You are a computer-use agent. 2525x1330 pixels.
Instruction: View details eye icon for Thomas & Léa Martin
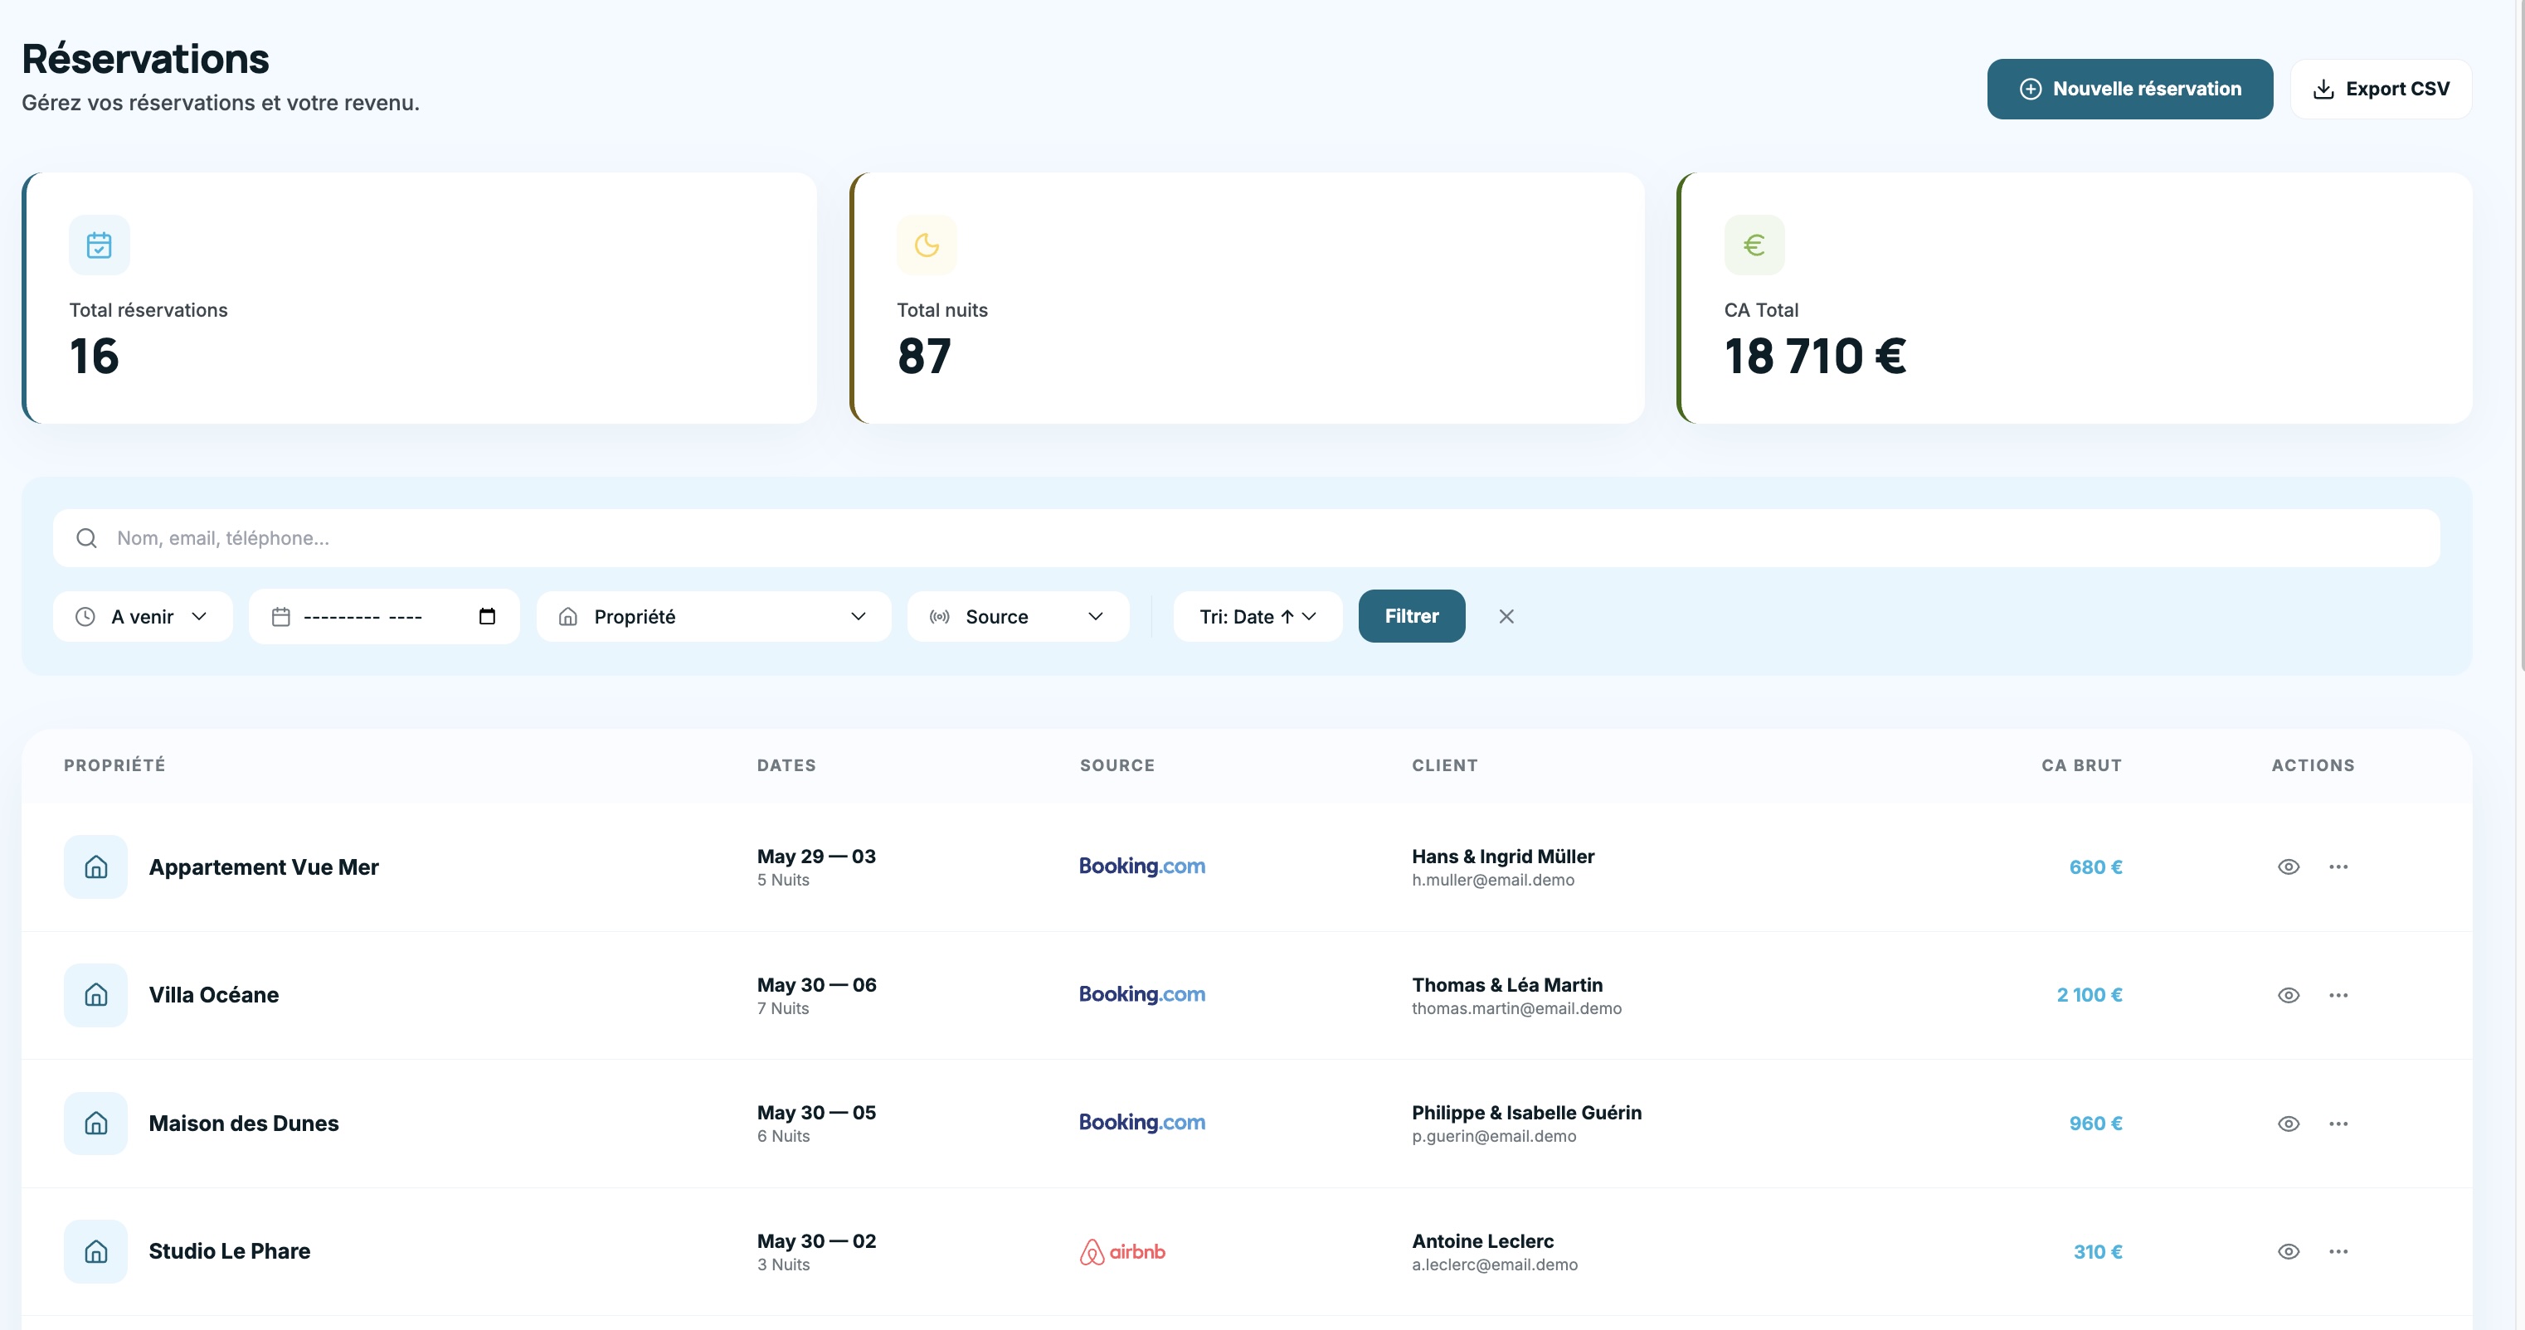[2289, 996]
